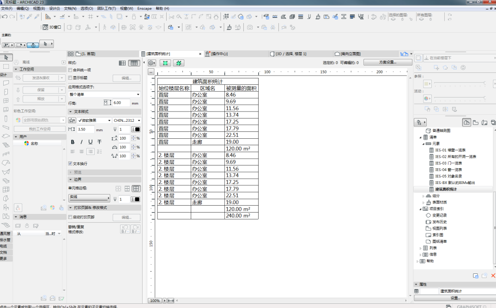Toggle the 显示标题 checkbox
Image resolution: width=496 pixels, height=308 pixels.
click(70, 78)
